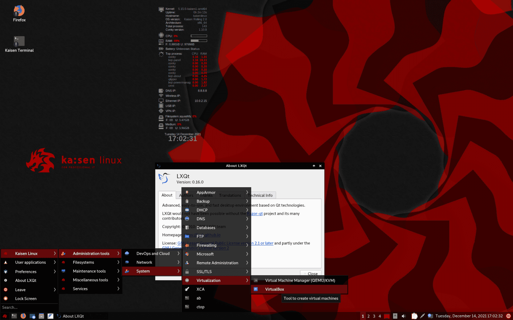Image resolution: width=513 pixels, height=320 pixels.
Task: Roll up the About LXQt window with the title-bar arrow
Action: (x=314, y=166)
